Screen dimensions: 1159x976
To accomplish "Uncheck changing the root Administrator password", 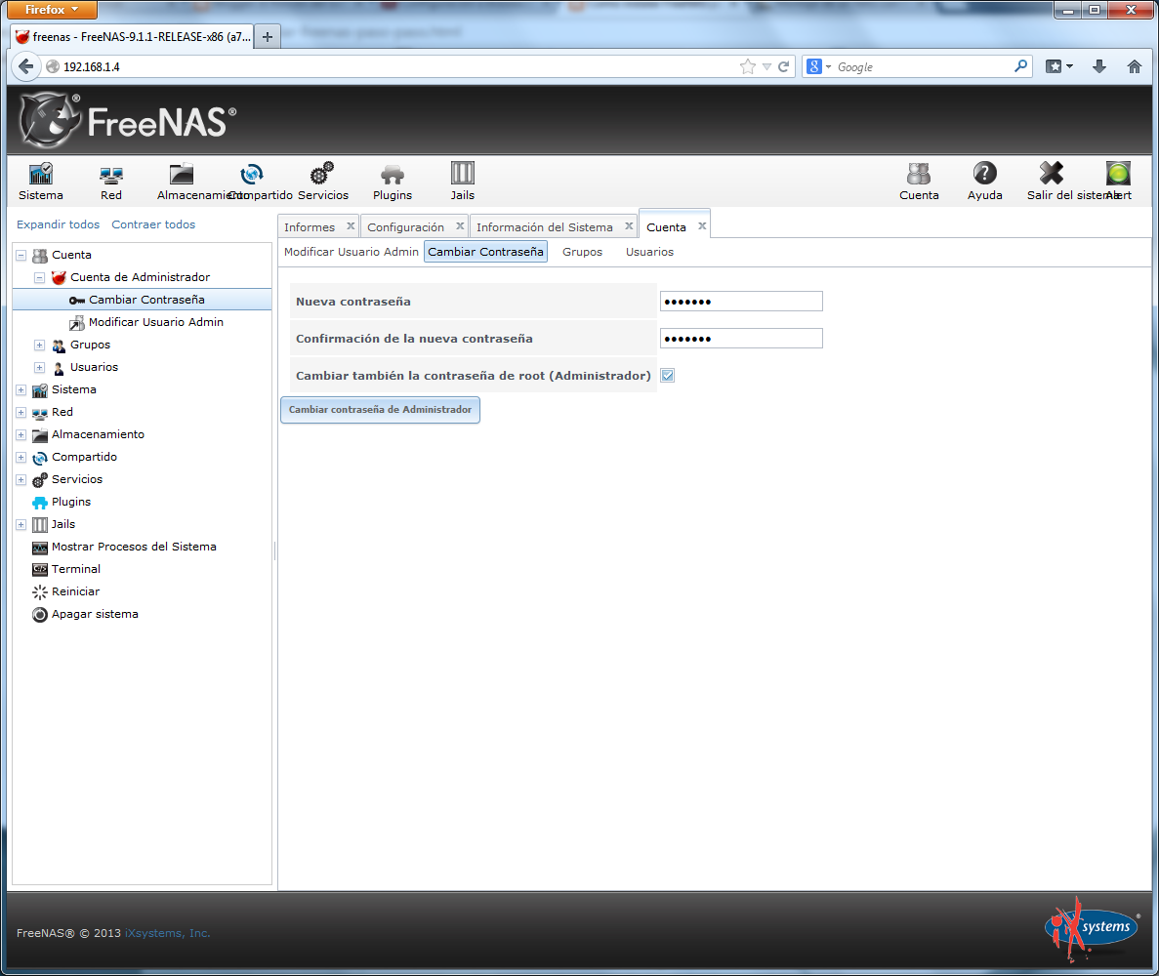I will 667,375.
